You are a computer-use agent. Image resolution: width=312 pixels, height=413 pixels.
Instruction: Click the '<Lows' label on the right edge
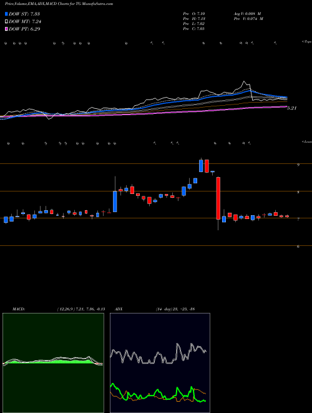point(306,141)
